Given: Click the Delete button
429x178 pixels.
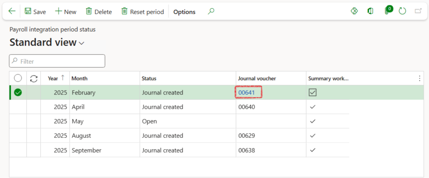Looking at the screenshot, I should [x=98, y=12].
